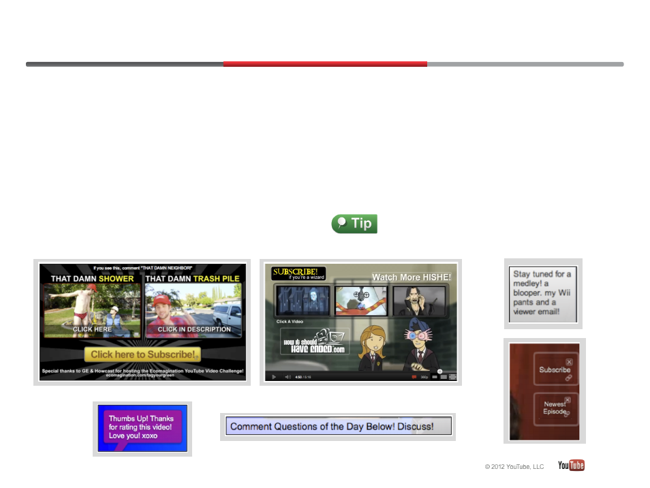Click the YouTube logo
Viewport: 650px width, 488px height.
tap(571, 466)
